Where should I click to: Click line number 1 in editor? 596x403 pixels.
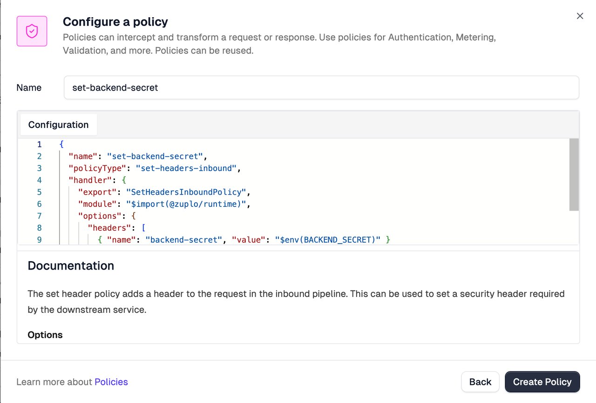40,144
